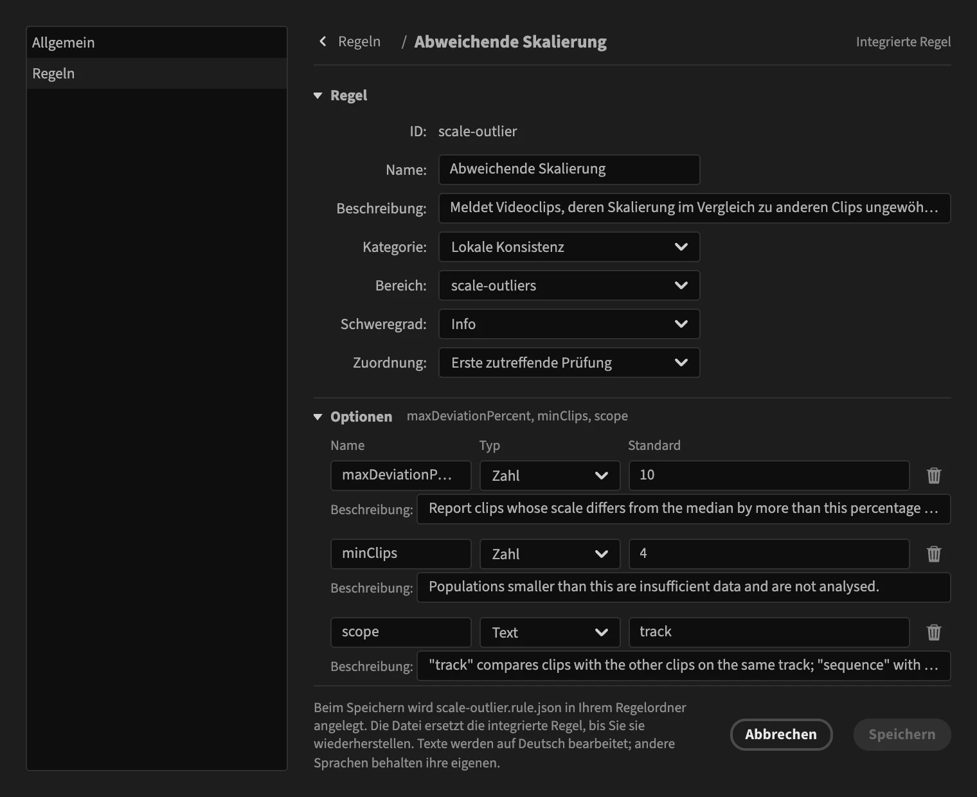Open the Bereich dropdown showing scale-outliers
The image size is (977, 797).
(x=569, y=285)
